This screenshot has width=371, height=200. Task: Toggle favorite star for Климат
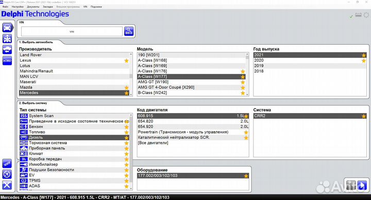click(x=126, y=154)
